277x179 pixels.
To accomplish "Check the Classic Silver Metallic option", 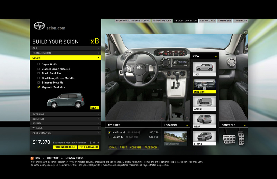I will 39,69.
